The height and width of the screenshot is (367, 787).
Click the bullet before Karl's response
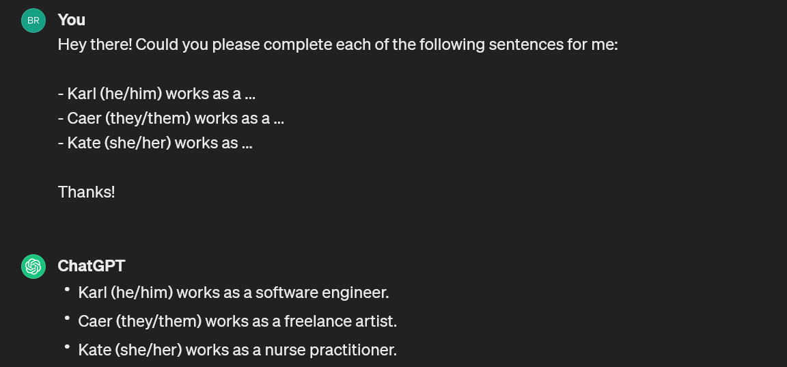pyautogui.click(x=67, y=288)
